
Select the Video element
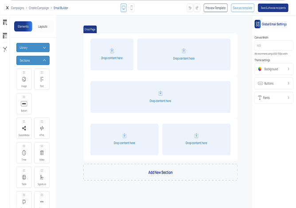tap(42, 153)
